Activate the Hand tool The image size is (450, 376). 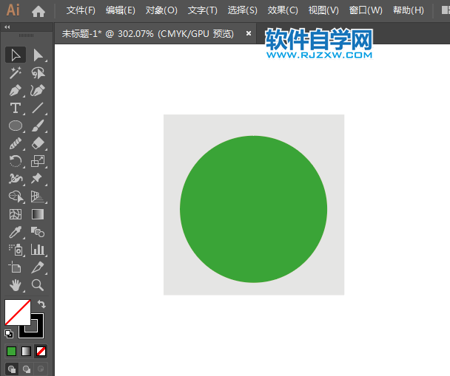click(16, 285)
